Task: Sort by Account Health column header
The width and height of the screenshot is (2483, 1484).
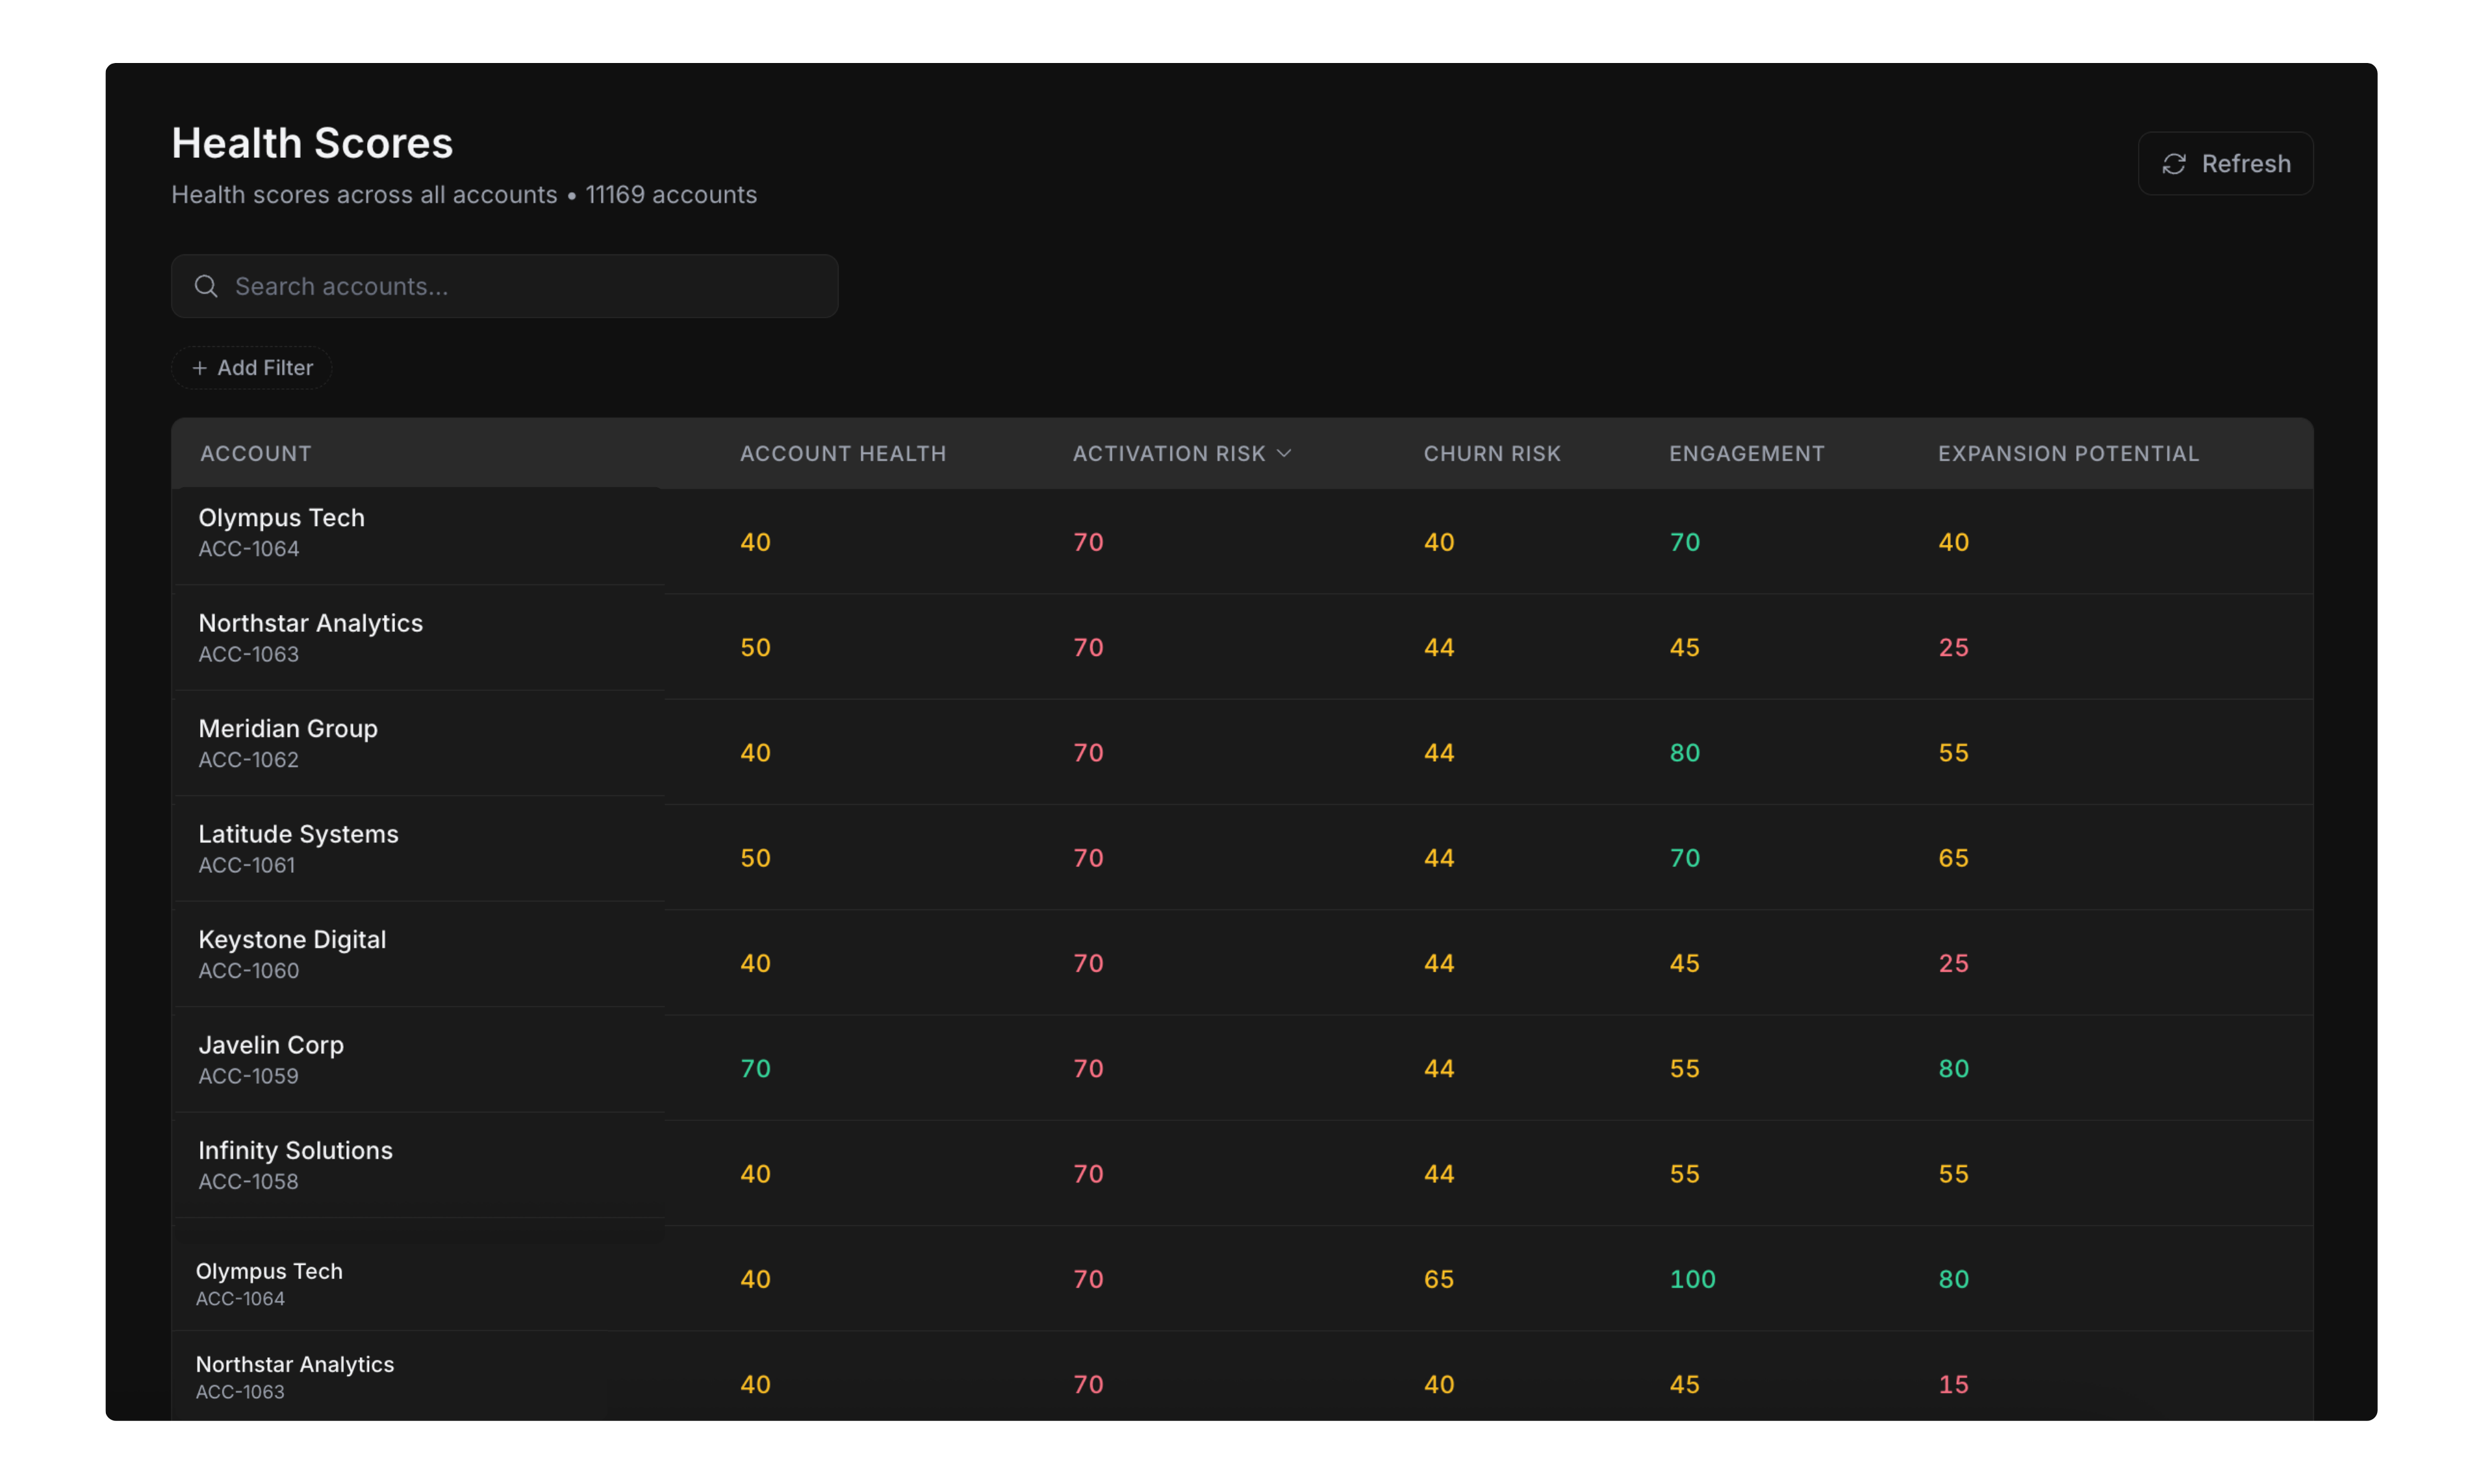Action: (842, 454)
